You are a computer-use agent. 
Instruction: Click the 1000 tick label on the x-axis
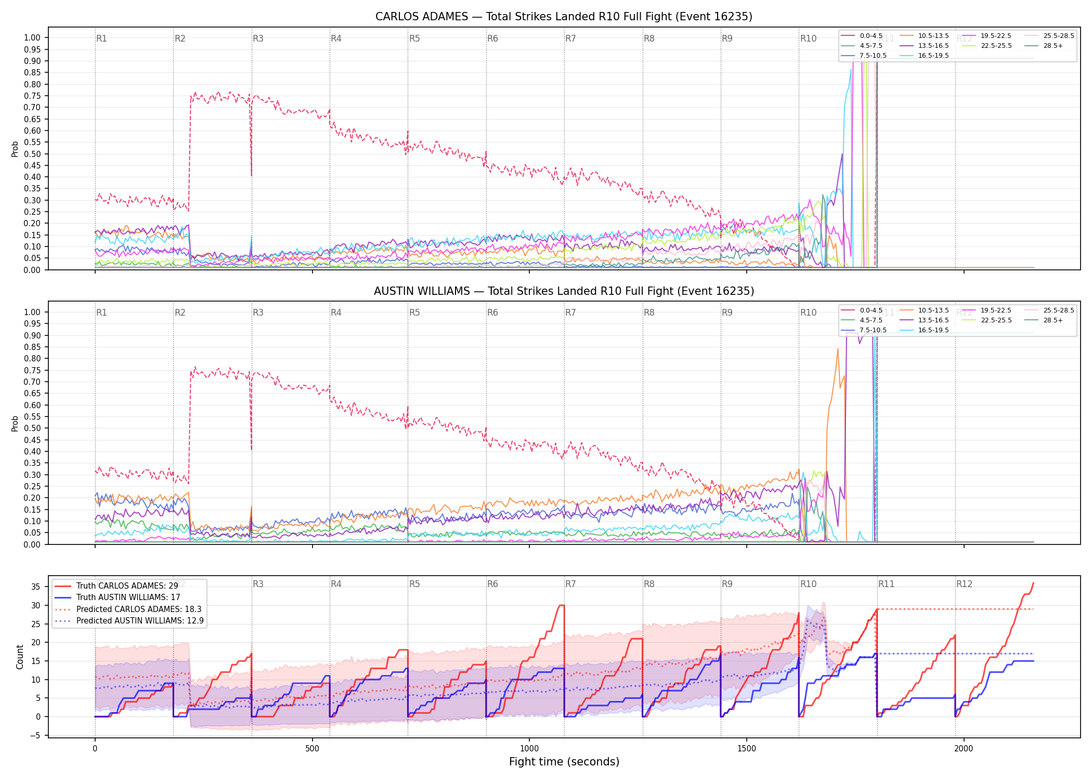click(x=529, y=749)
